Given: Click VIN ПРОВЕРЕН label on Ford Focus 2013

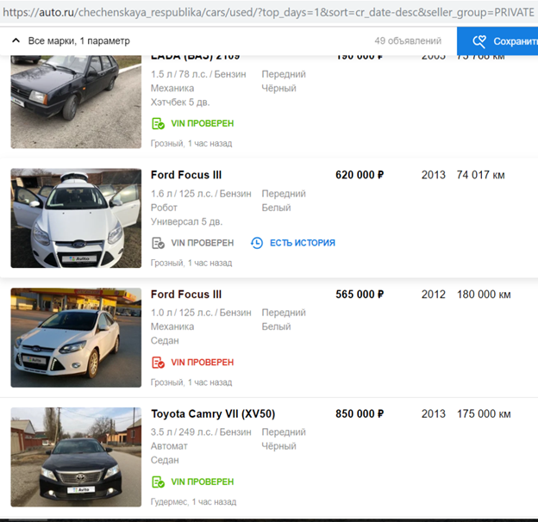Looking at the screenshot, I should [x=202, y=243].
